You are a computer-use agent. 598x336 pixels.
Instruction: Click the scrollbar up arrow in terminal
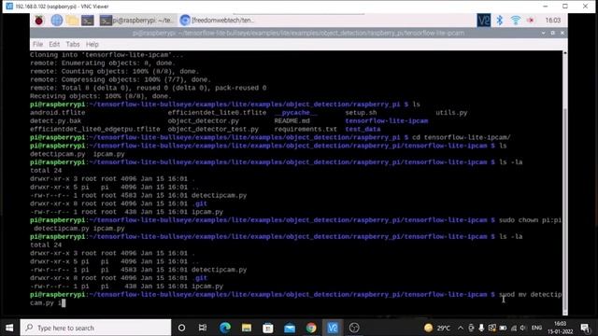pyautogui.click(x=565, y=53)
